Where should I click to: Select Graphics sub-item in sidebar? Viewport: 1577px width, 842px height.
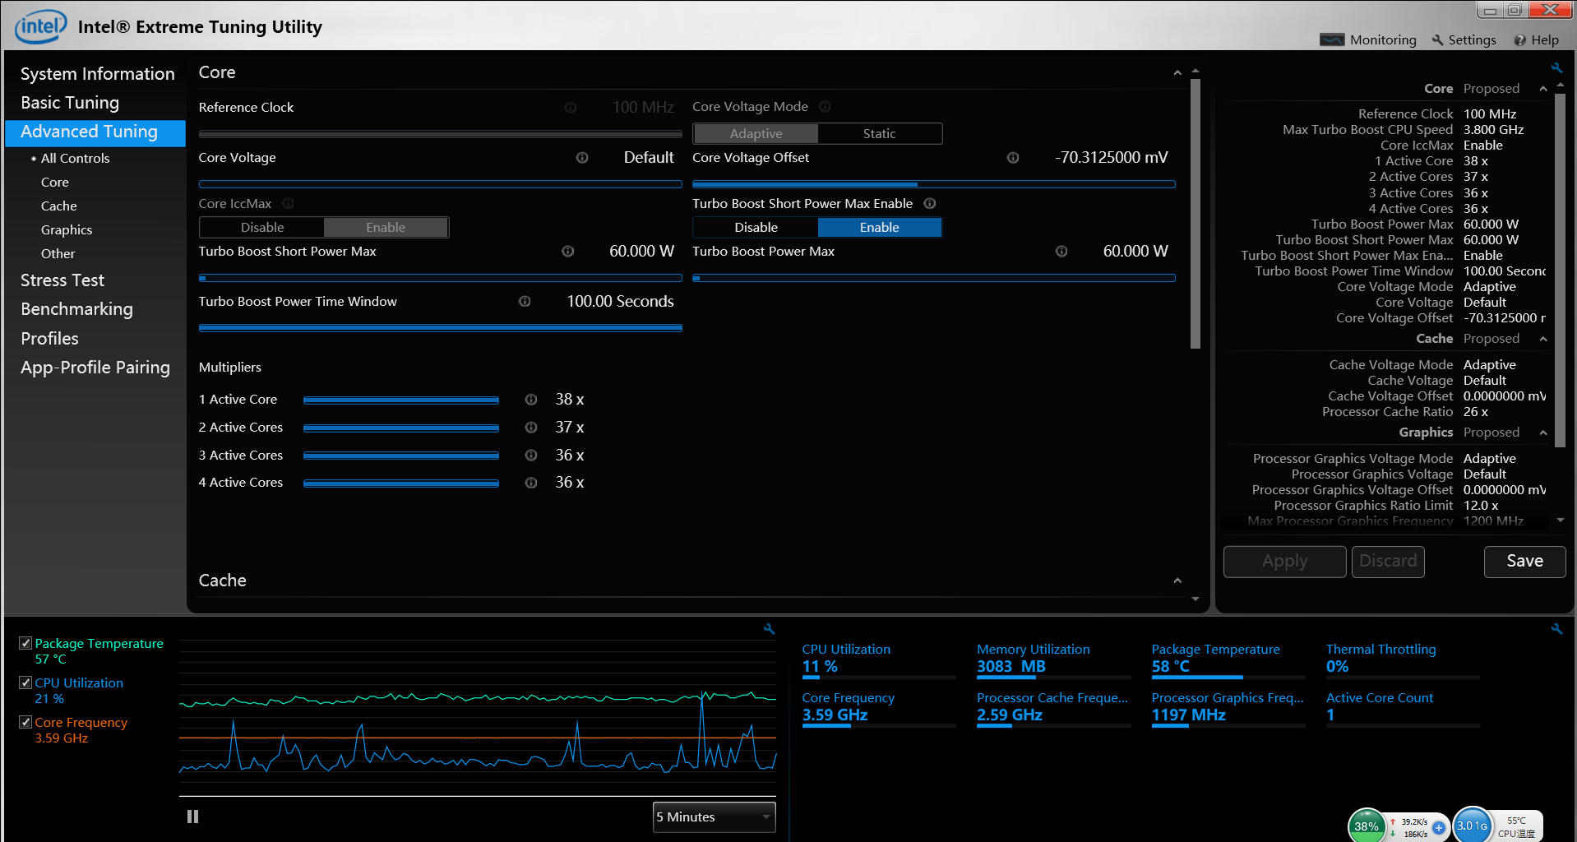click(67, 229)
